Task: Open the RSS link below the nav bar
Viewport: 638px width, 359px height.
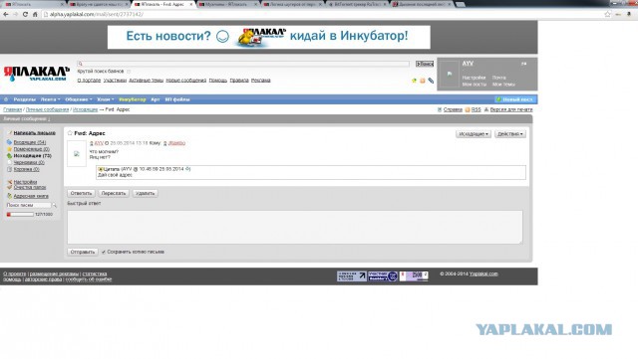Action: pyautogui.click(x=477, y=109)
